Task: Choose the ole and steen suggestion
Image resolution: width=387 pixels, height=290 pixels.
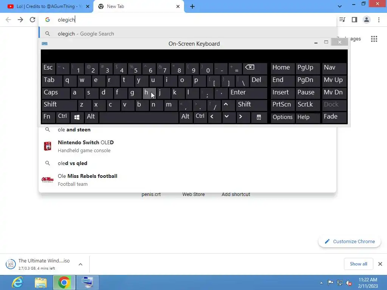Action: click(x=187, y=130)
